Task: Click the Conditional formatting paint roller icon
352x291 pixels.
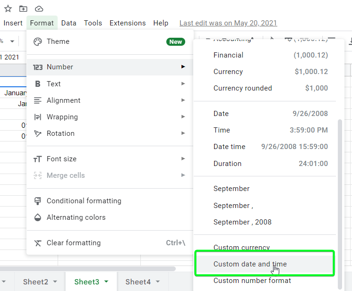Action: point(38,201)
